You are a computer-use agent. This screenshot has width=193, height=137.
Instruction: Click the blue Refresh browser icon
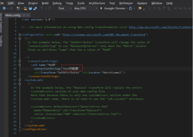(x=131, y=8)
